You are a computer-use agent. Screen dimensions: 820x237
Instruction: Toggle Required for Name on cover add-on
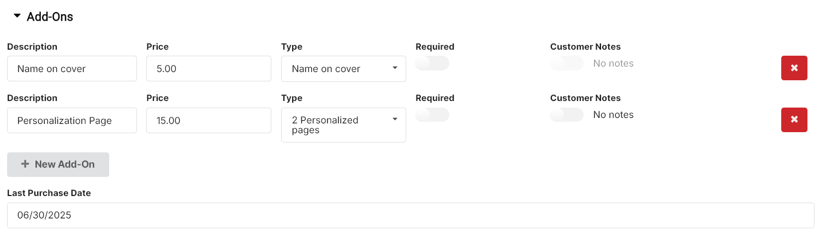(x=432, y=63)
